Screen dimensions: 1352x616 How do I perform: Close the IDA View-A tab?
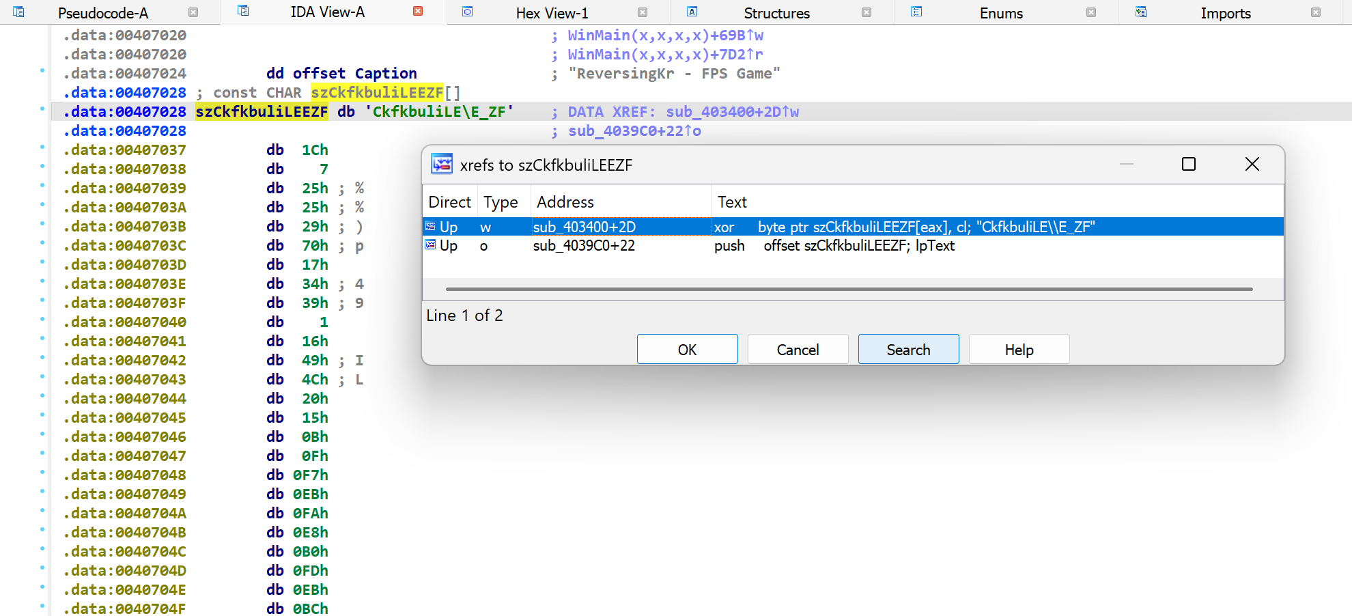click(418, 11)
